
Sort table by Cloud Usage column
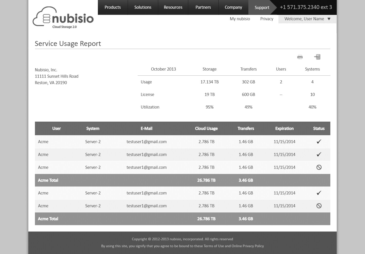pyautogui.click(x=206, y=129)
